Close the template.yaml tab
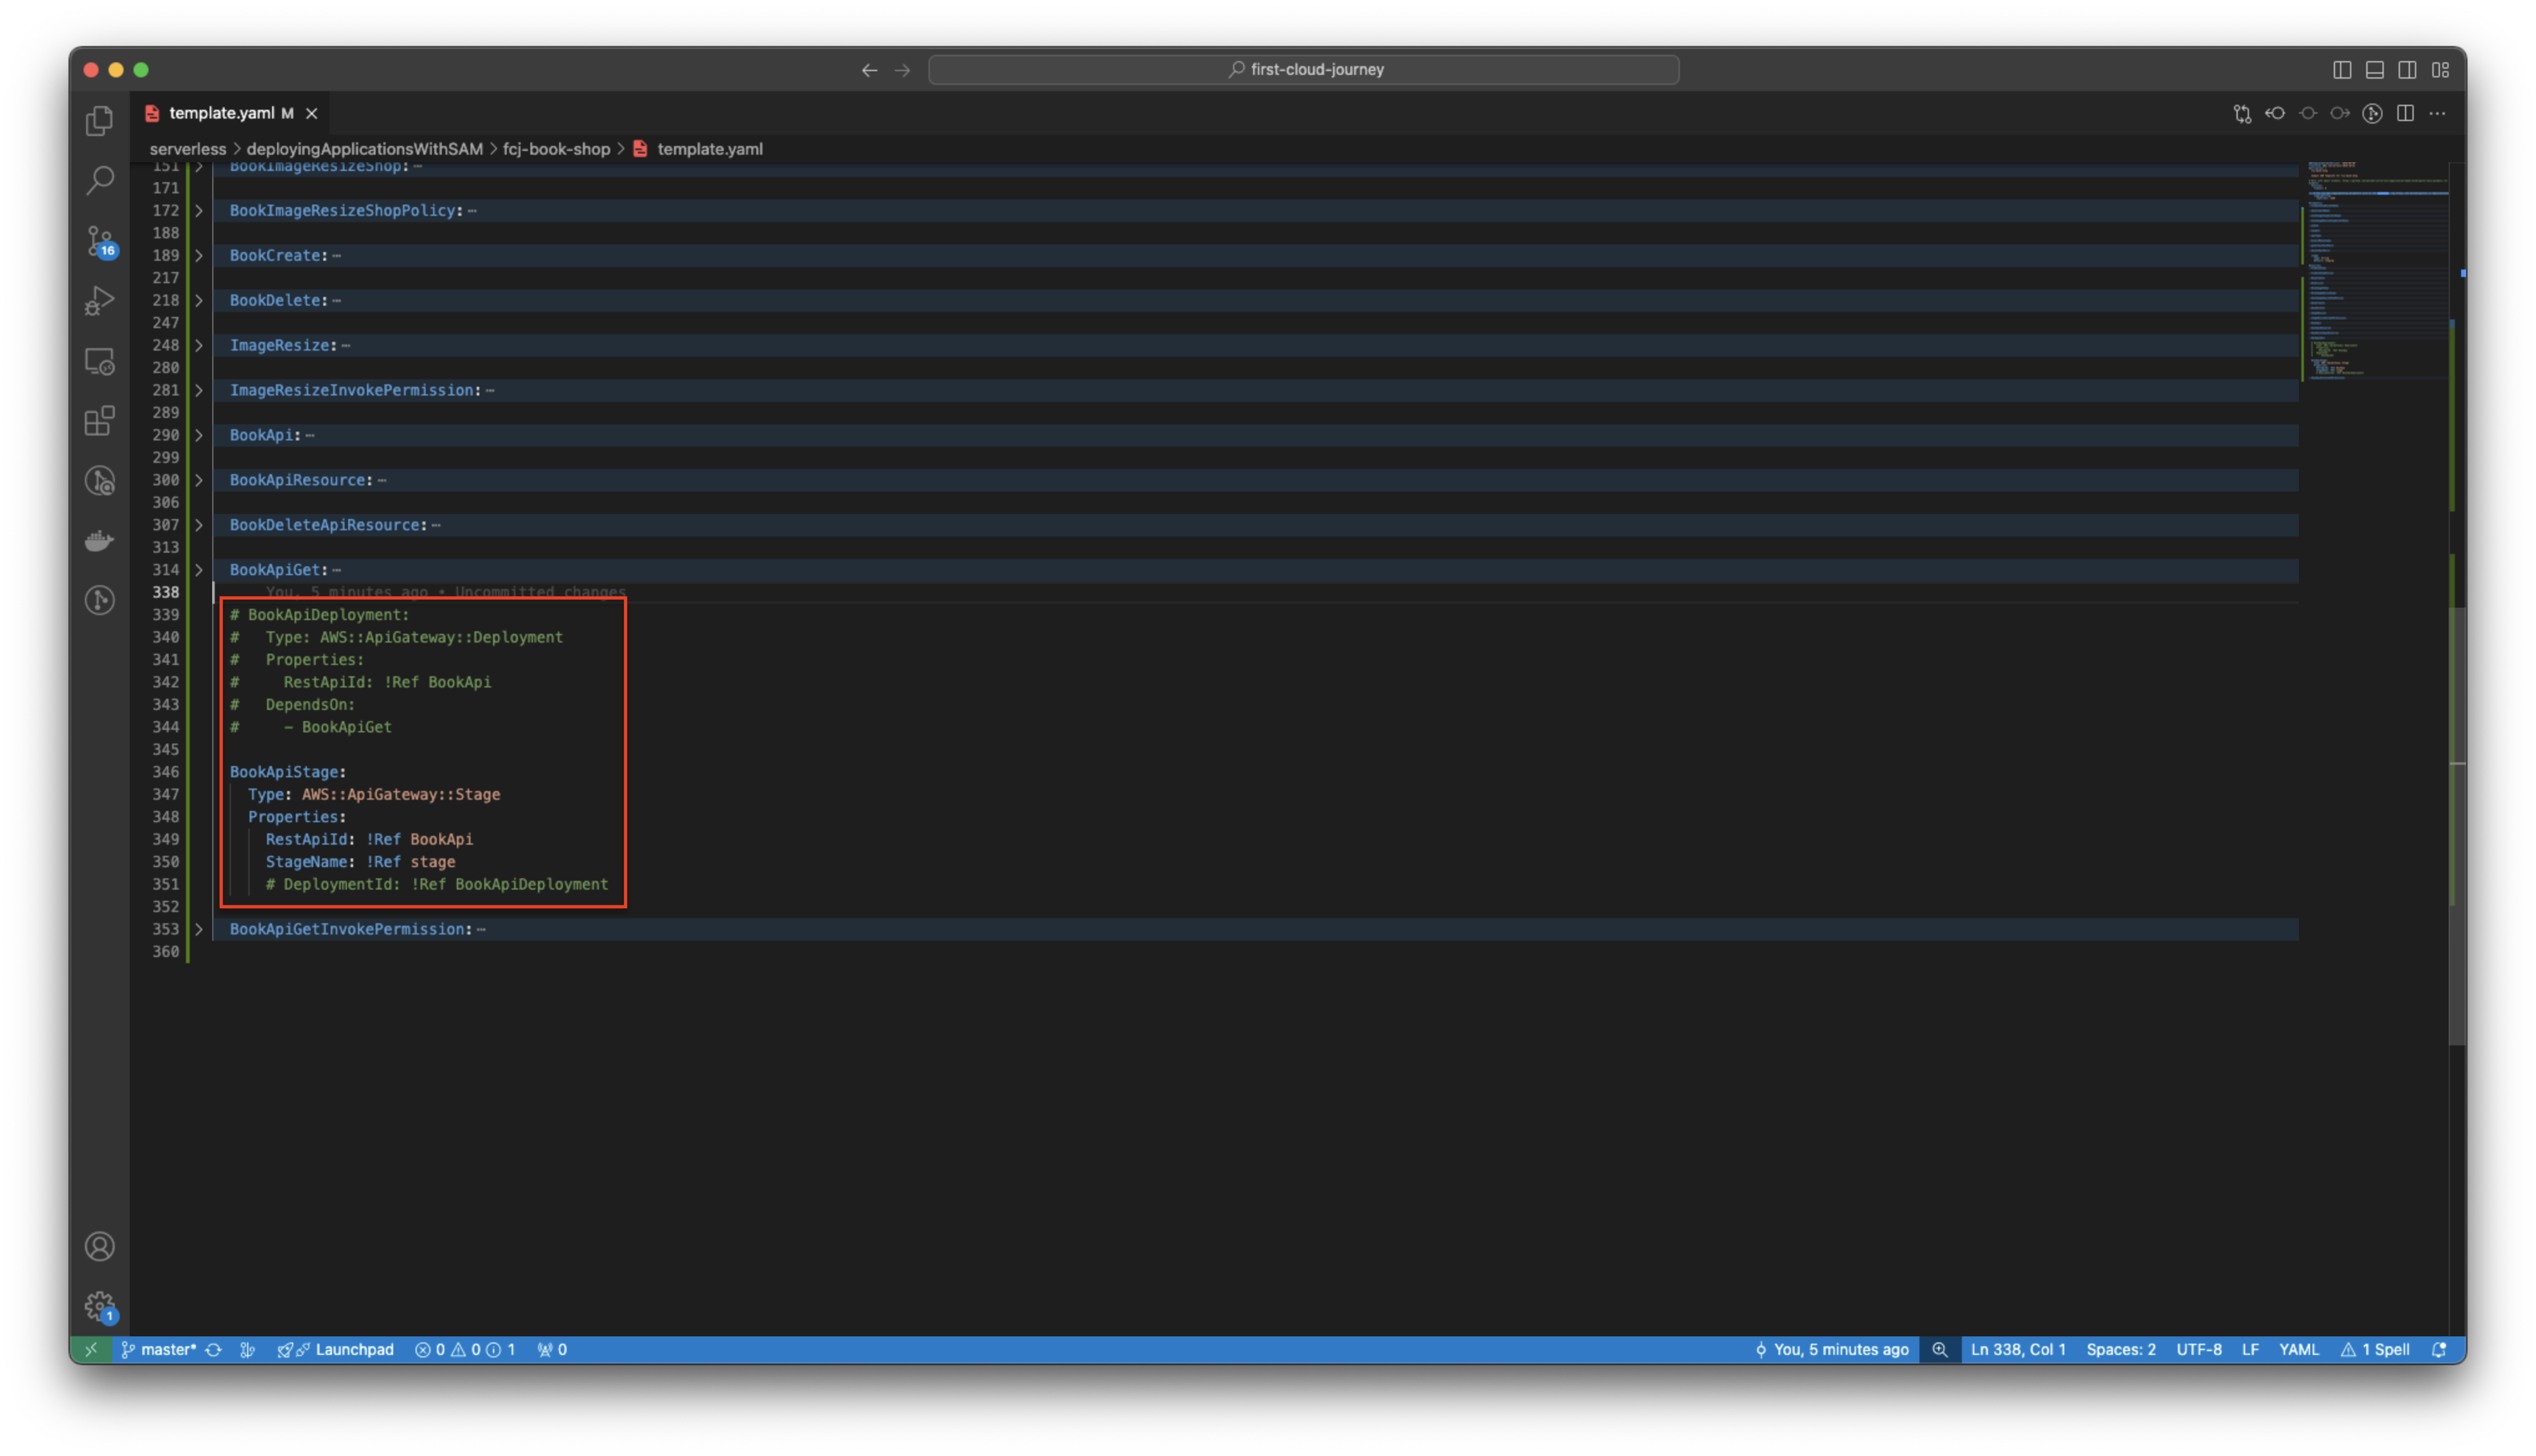 [312, 113]
